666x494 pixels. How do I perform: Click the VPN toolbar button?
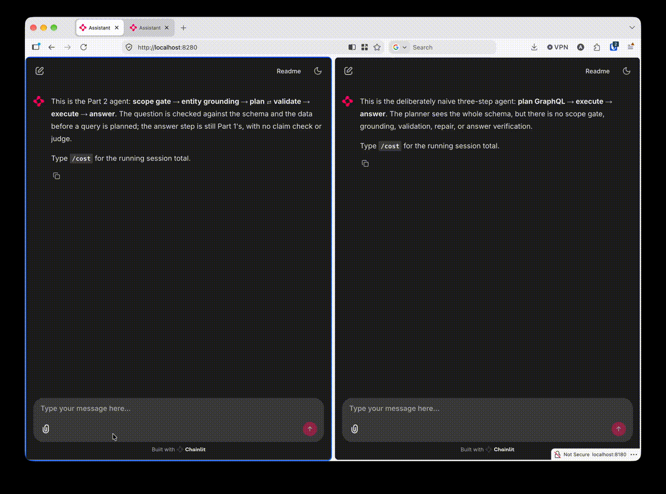[x=557, y=47]
